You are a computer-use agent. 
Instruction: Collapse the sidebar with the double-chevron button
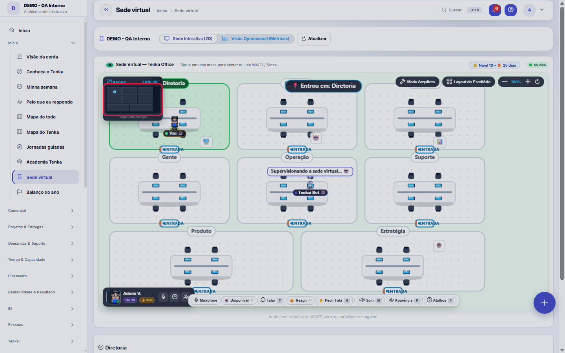(x=106, y=10)
